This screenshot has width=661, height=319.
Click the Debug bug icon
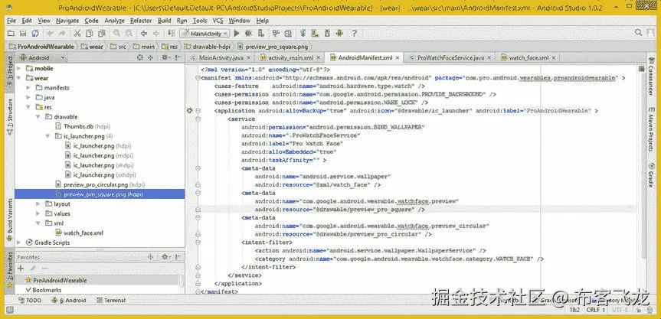point(248,33)
